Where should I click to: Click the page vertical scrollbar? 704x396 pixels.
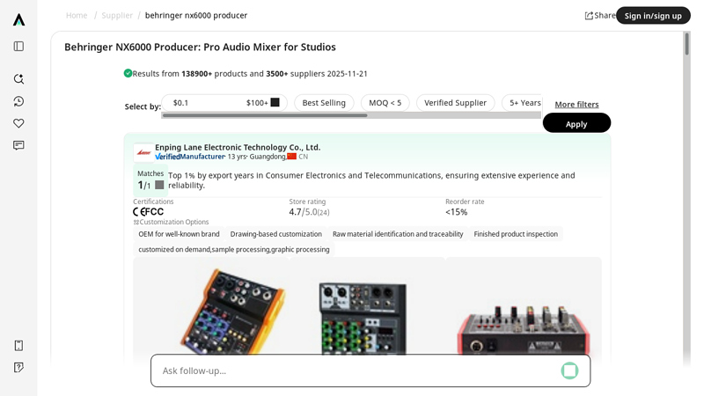(x=686, y=43)
